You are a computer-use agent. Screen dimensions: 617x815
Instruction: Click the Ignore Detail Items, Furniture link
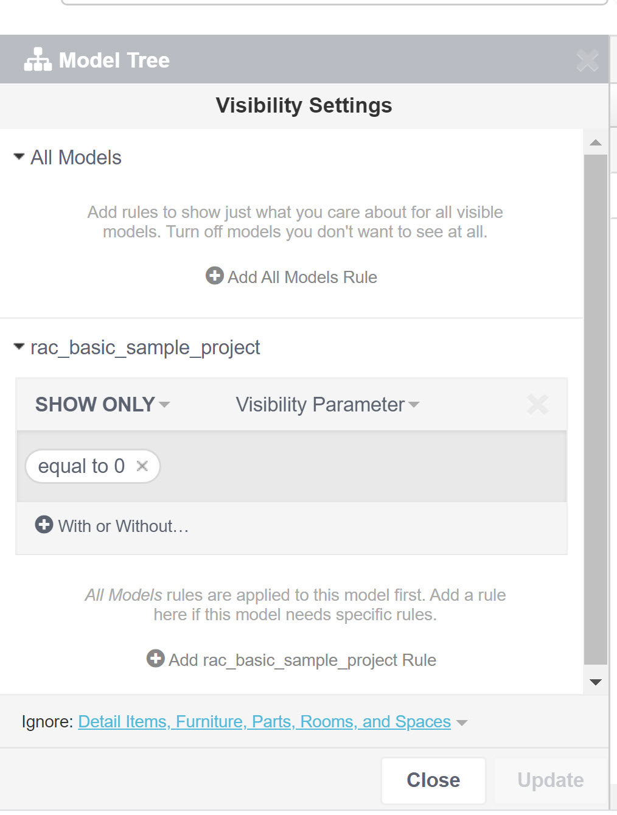(264, 721)
